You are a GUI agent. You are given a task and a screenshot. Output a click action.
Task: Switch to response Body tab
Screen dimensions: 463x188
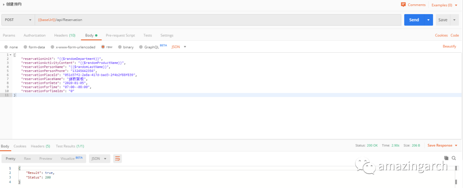[5, 146]
